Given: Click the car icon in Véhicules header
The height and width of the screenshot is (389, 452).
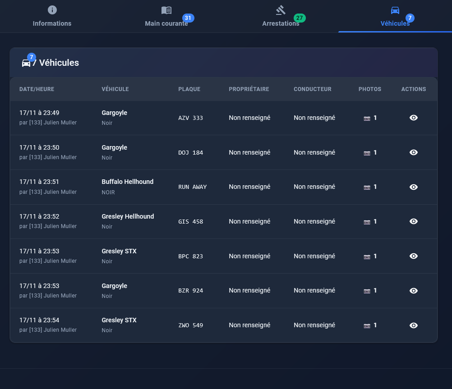Looking at the screenshot, I should (26, 63).
